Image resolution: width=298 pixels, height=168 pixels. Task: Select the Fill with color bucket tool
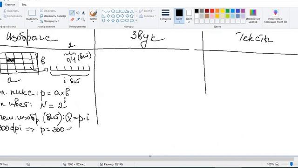(x=78, y=13)
